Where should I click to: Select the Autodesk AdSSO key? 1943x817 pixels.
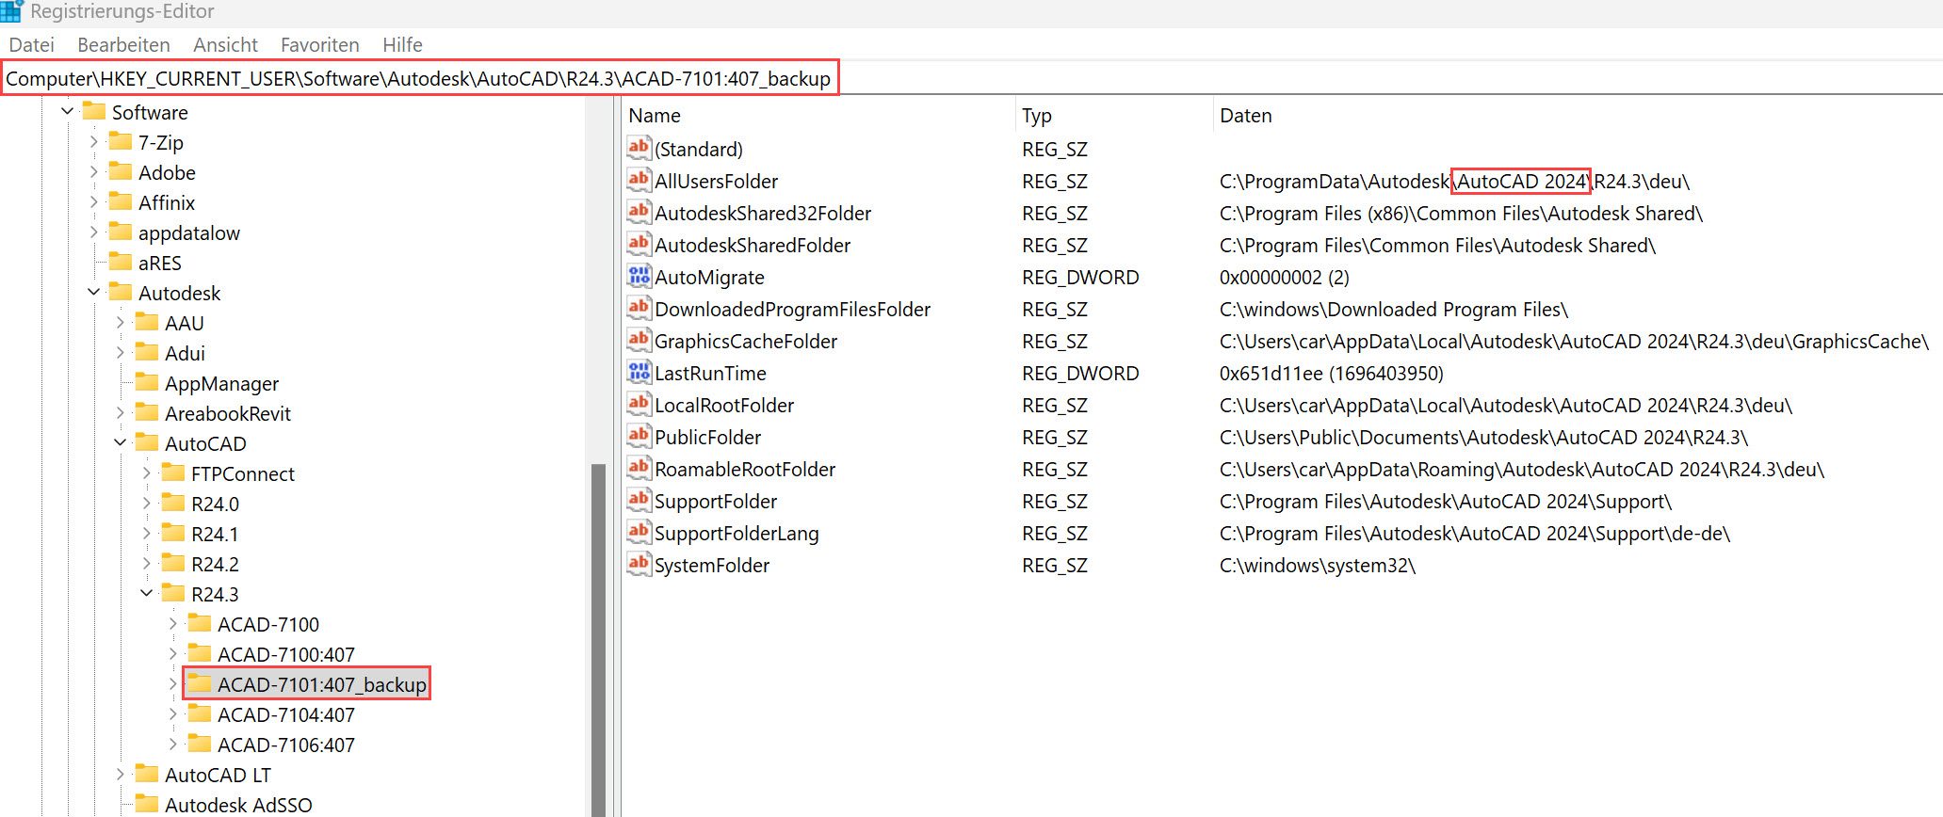click(x=238, y=805)
